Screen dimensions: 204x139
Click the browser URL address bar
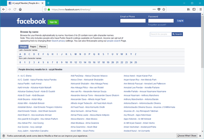101,9
